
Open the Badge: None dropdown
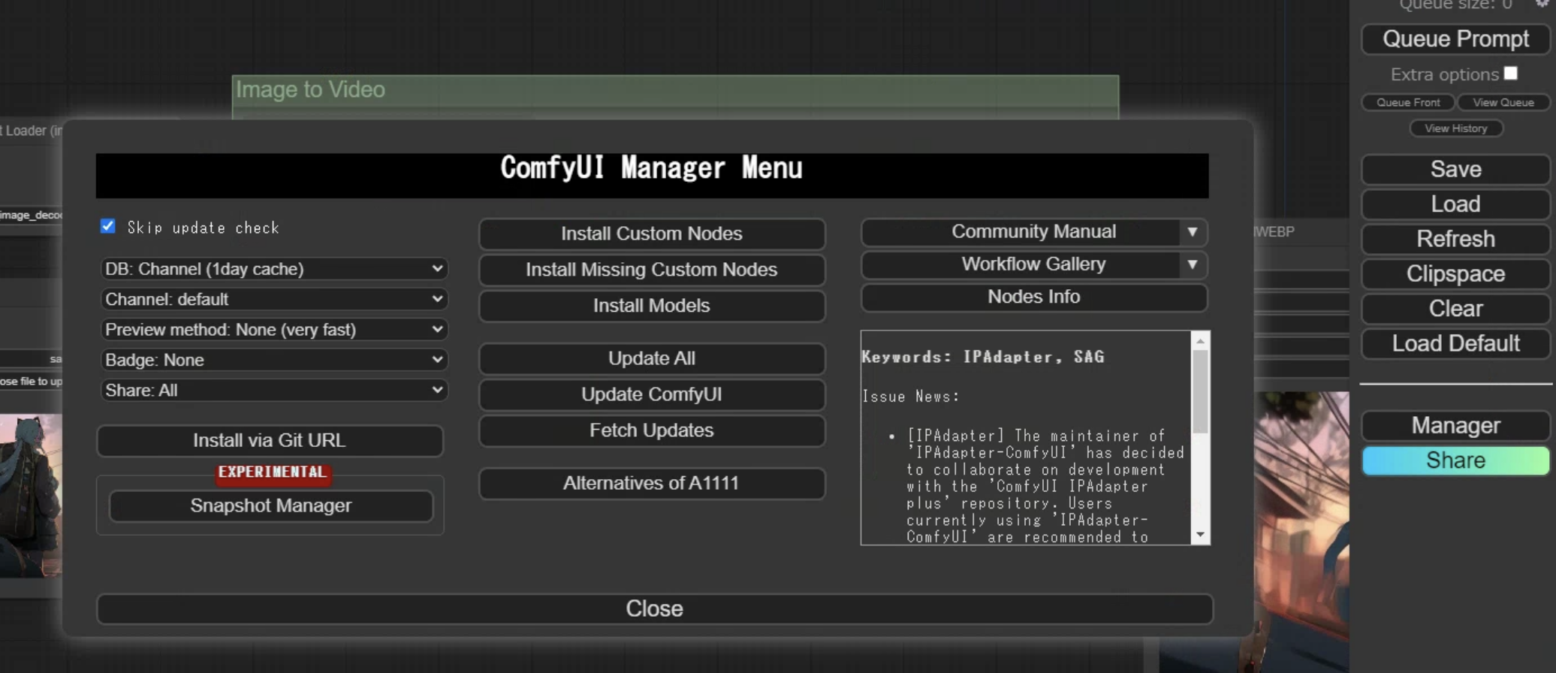[274, 360]
